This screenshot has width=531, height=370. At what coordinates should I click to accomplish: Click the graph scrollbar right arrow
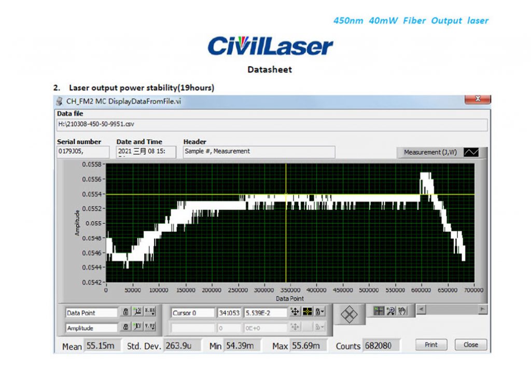point(483,309)
